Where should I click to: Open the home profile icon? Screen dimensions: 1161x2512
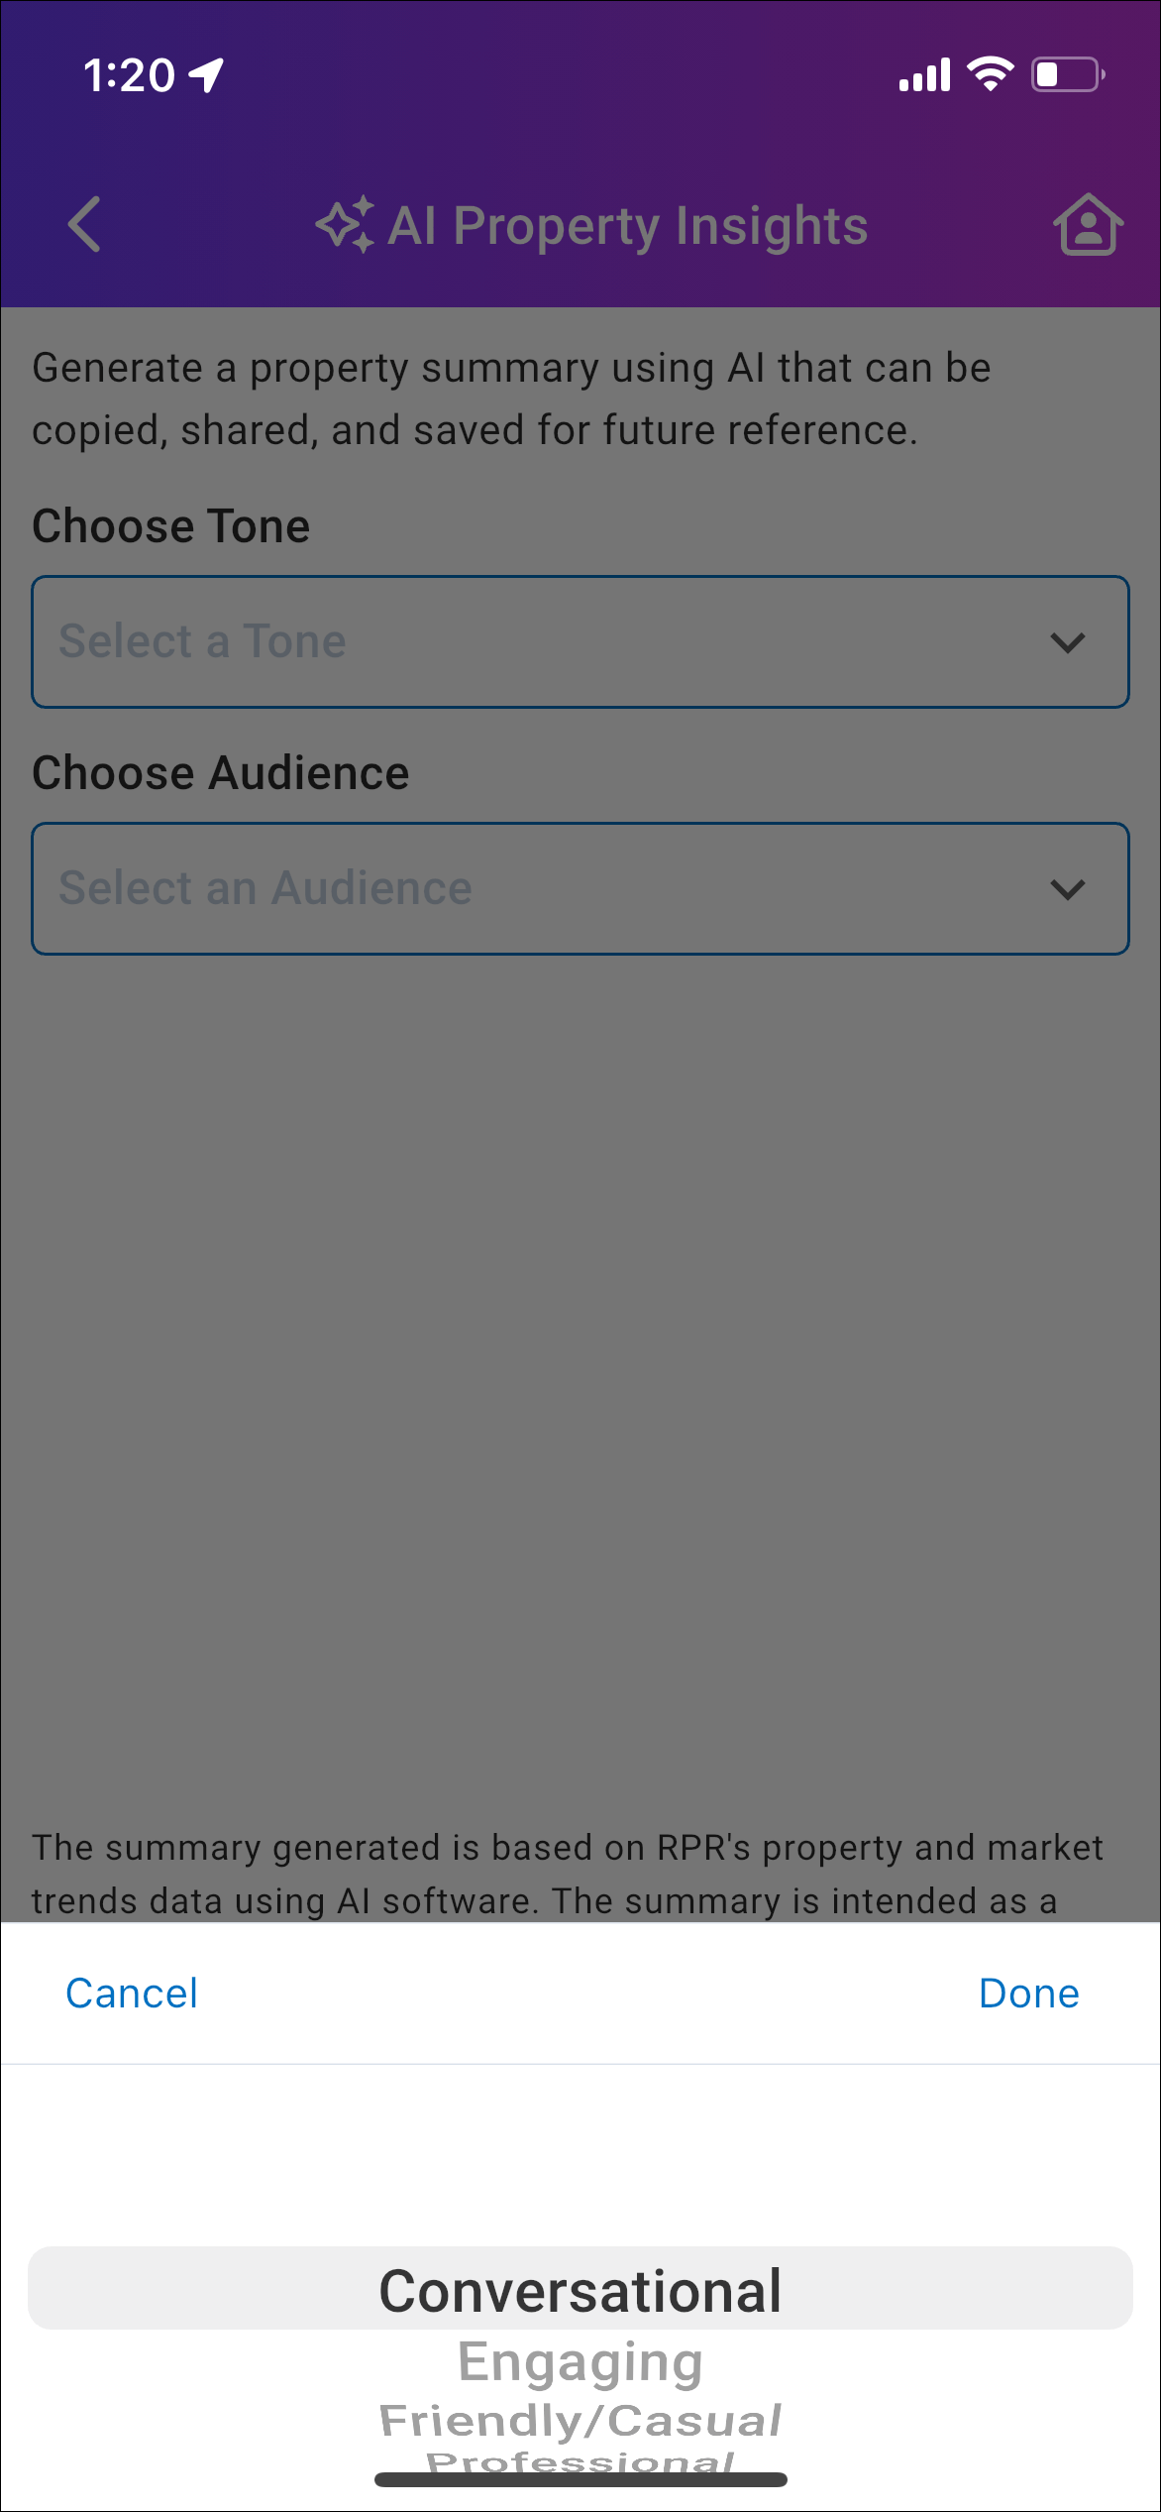[x=1088, y=224]
